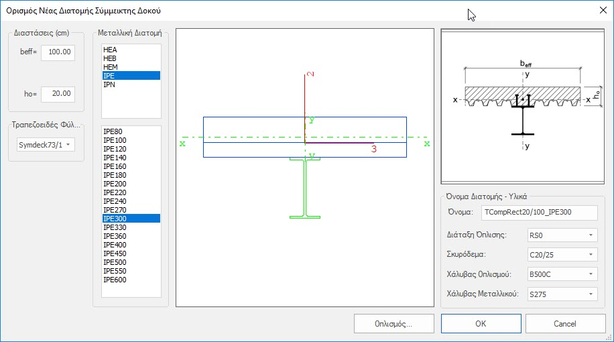The image size is (614, 342).
Task: Open the Χάλυβας Οπλισμού B500C dropdown
Action: (x=562, y=274)
